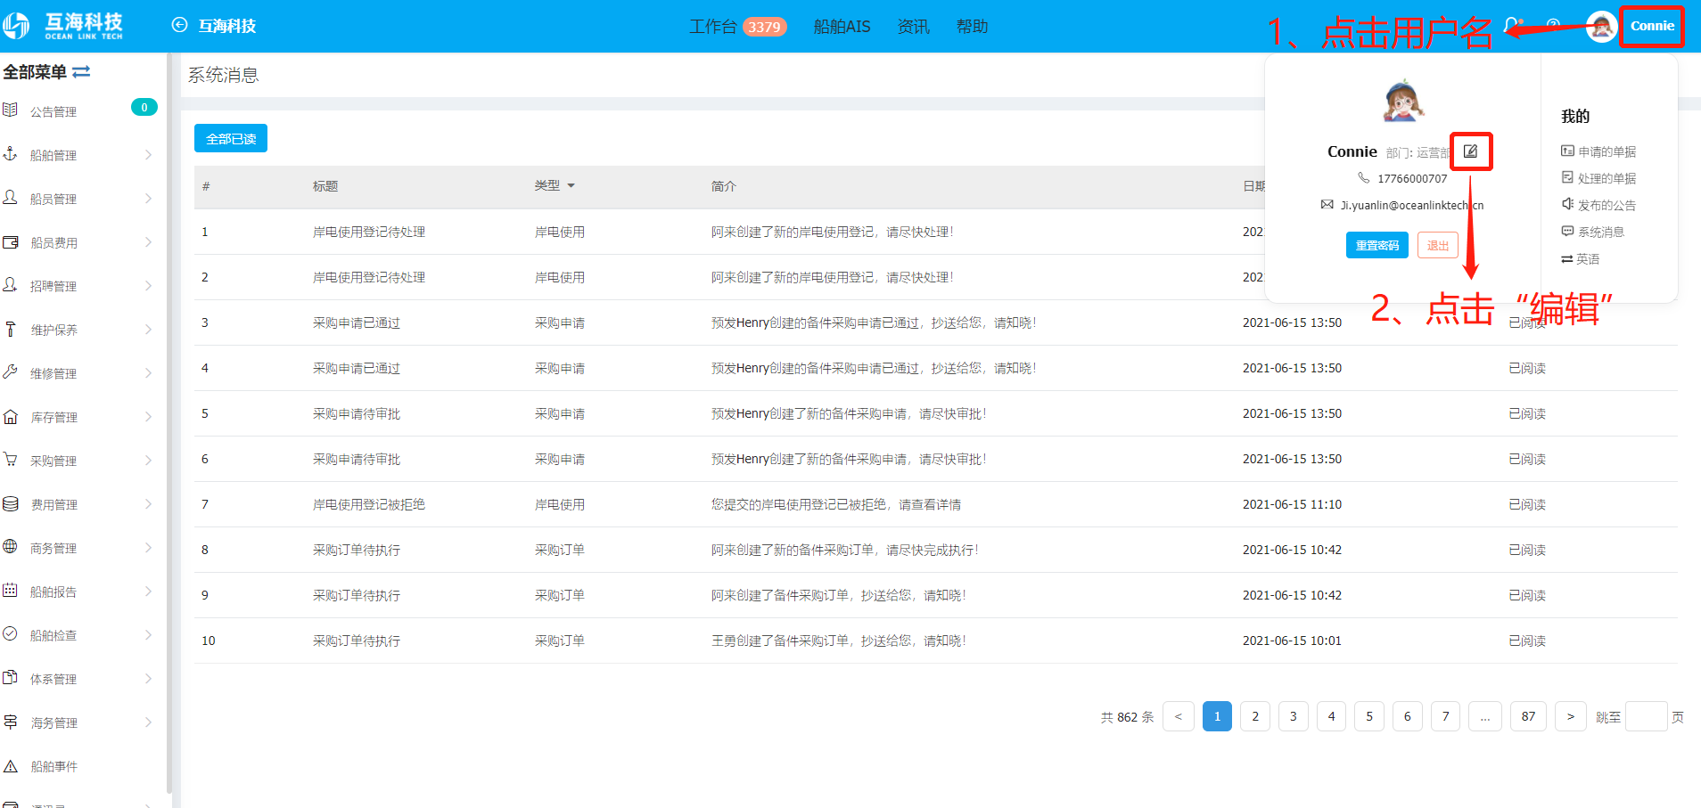The image size is (1701, 808).
Task: Click the 采购管理 cart icon
Action: (11, 460)
